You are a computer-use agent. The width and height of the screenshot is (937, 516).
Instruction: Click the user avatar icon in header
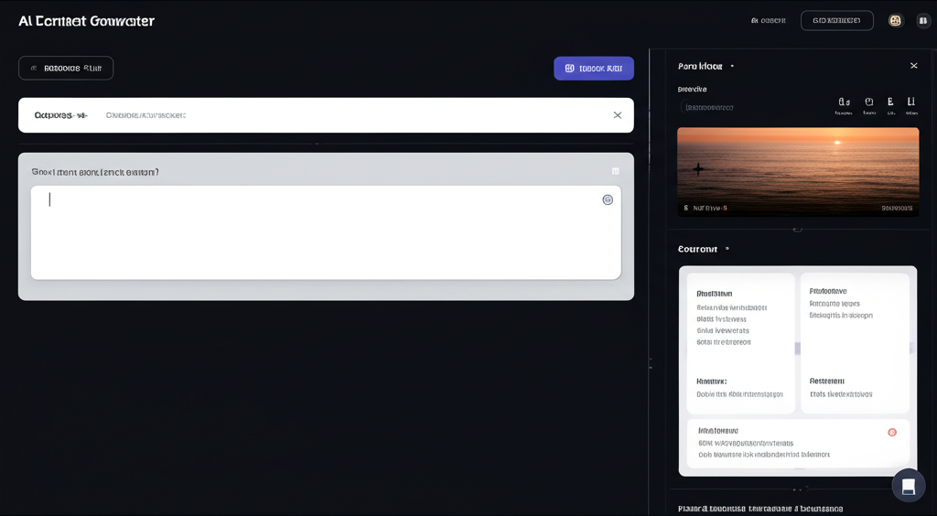coord(895,20)
